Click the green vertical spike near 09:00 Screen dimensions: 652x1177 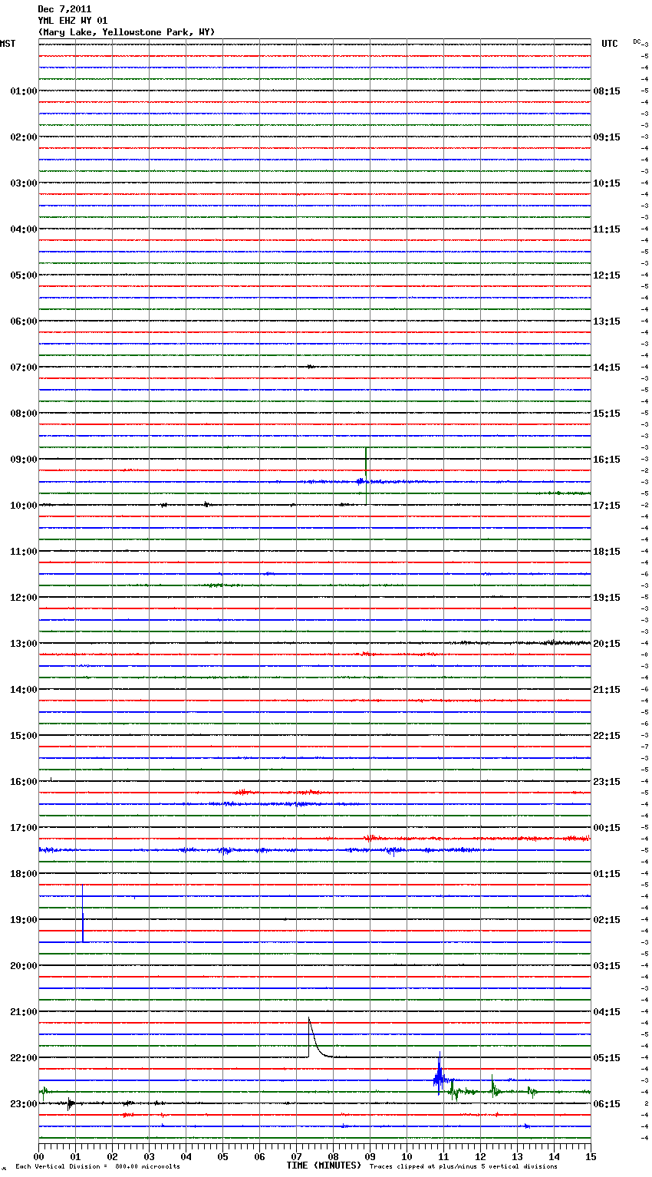(366, 460)
